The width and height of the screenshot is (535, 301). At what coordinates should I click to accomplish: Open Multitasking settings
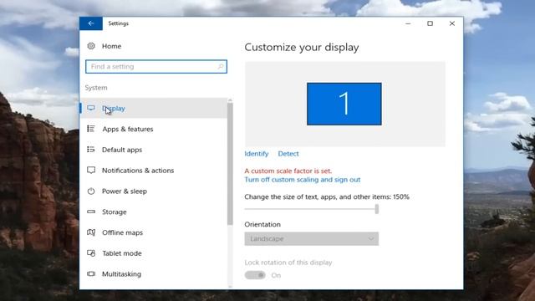[x=154, y=274]
